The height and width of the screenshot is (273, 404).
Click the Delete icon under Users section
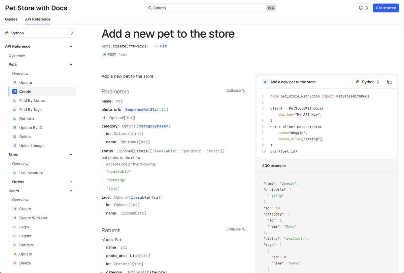tap(14, 263)
